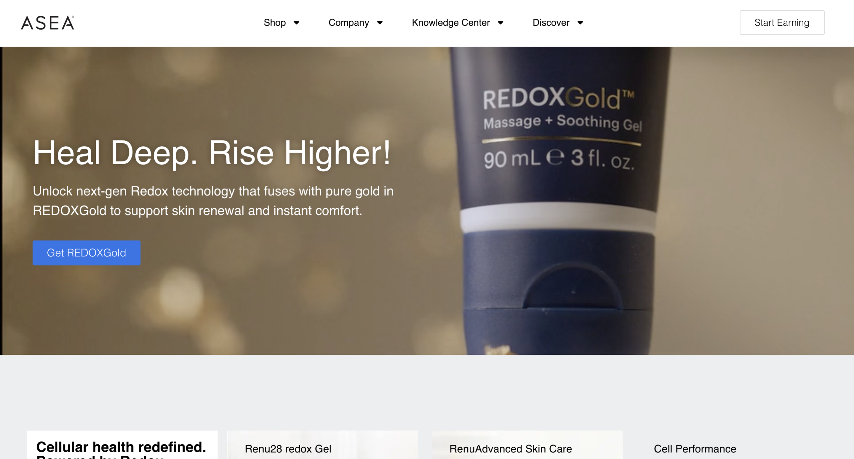Click the Massage + Soothing Gel text
854x459 pixels.
coord(562,122)
